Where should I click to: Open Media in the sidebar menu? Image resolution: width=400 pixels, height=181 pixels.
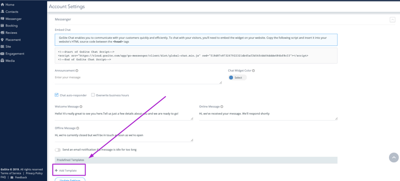pos(10,61)
